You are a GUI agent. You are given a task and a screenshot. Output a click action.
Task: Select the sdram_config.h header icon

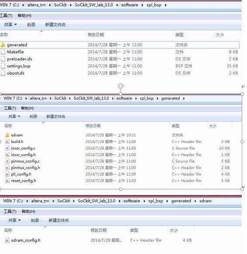[x=7, y=240]
